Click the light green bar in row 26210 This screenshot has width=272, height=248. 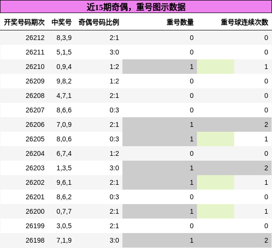coord(215,67)
